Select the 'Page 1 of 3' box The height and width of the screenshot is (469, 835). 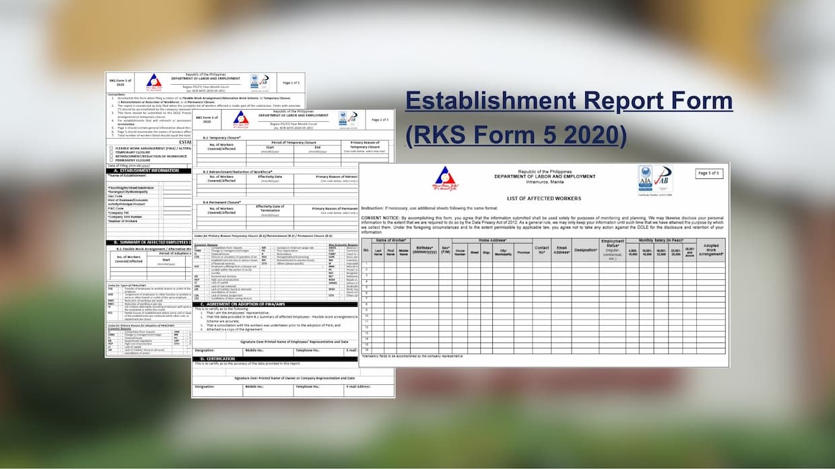pos(291,83)
